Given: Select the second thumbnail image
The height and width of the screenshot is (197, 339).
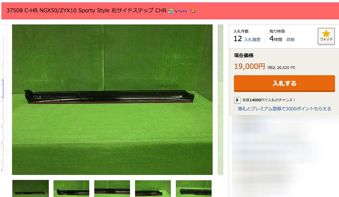Looking at the screenshot, I should coord(71,189).
